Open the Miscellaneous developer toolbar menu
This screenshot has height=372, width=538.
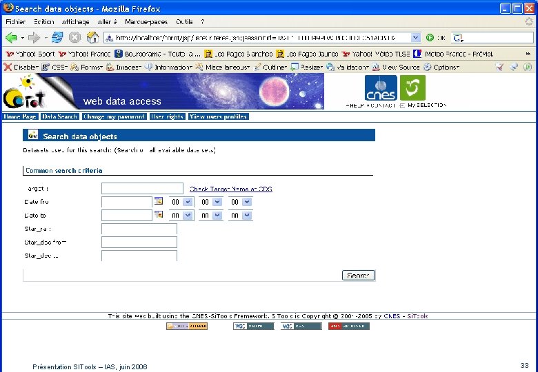[222, 67]
